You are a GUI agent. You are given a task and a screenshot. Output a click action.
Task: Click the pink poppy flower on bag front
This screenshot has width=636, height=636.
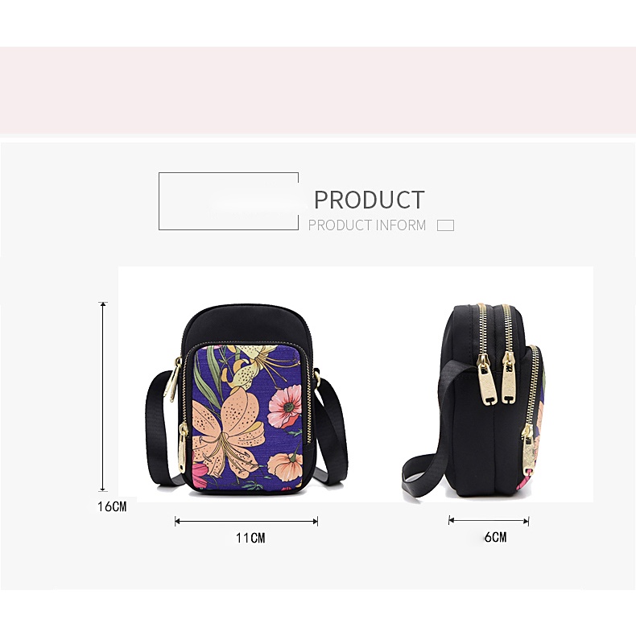click(x=285, y=407)
